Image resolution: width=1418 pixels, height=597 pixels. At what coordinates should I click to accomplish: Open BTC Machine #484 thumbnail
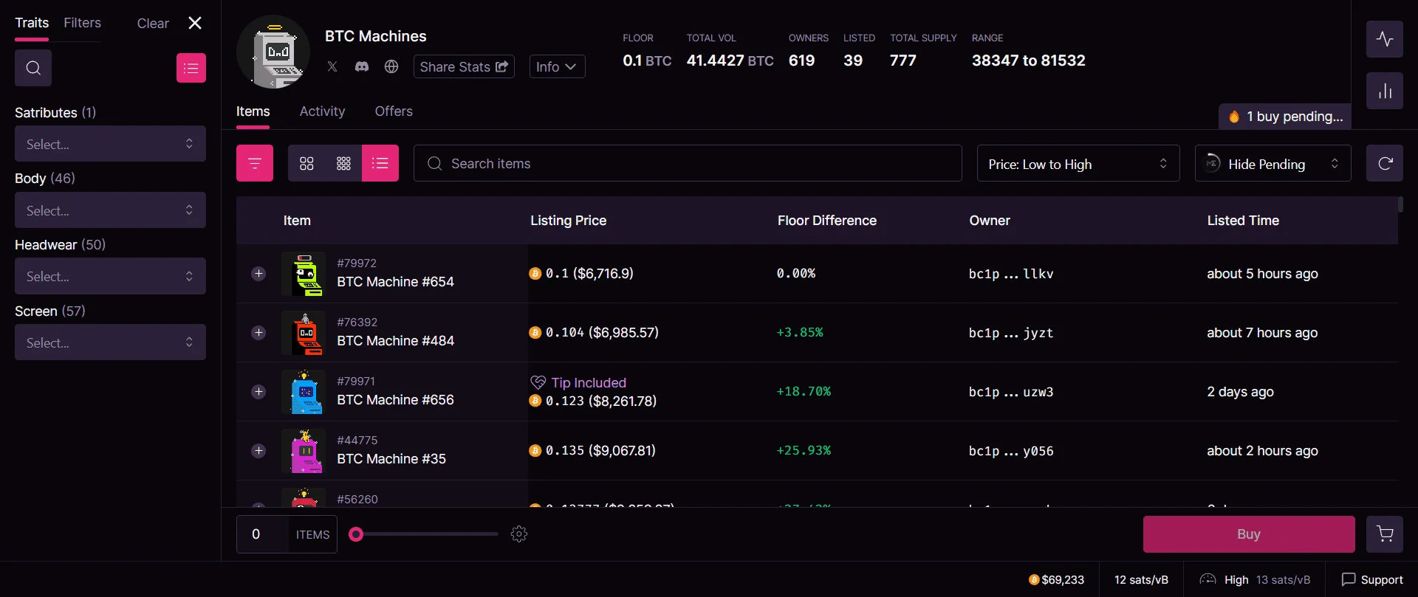coord(304,333)
